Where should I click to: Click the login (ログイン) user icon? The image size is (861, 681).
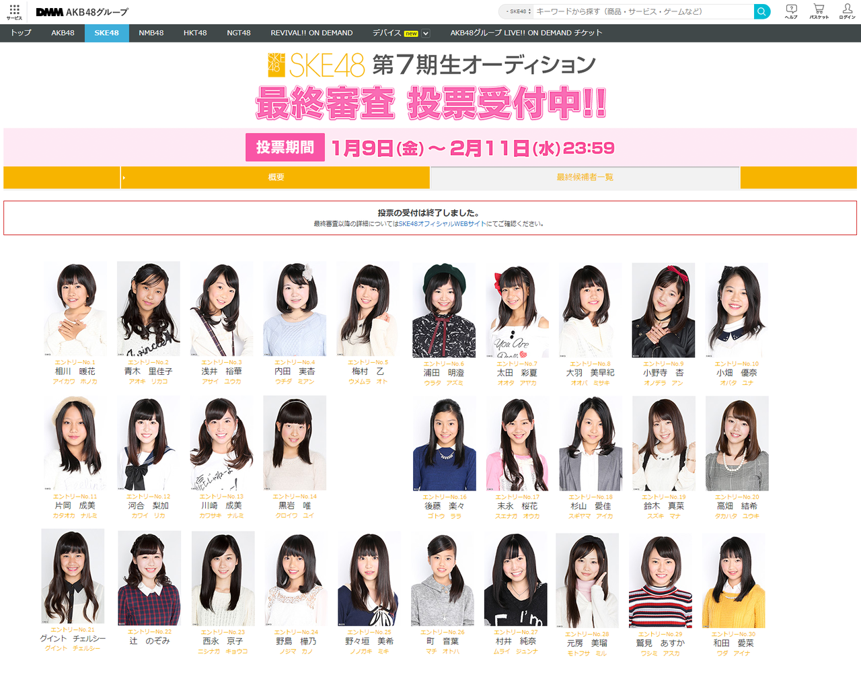pyautogui.click(x=847, y=11)
